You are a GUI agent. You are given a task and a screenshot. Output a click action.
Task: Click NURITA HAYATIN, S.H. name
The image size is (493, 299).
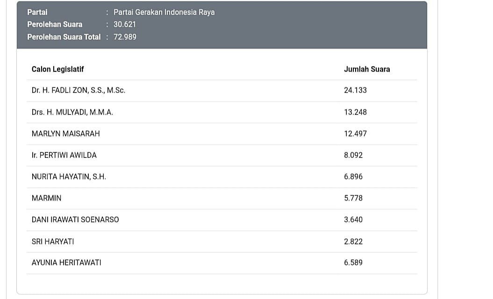[69, 177]
